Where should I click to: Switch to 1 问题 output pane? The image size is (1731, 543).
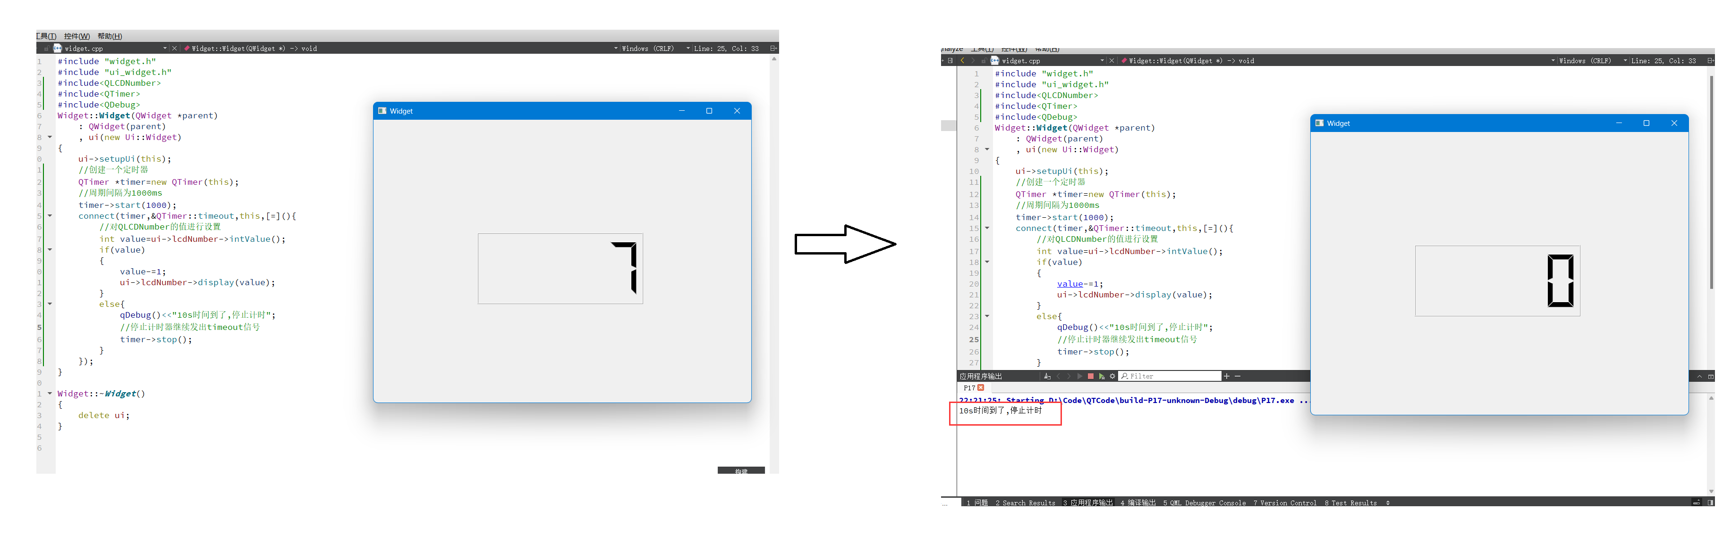977,503
